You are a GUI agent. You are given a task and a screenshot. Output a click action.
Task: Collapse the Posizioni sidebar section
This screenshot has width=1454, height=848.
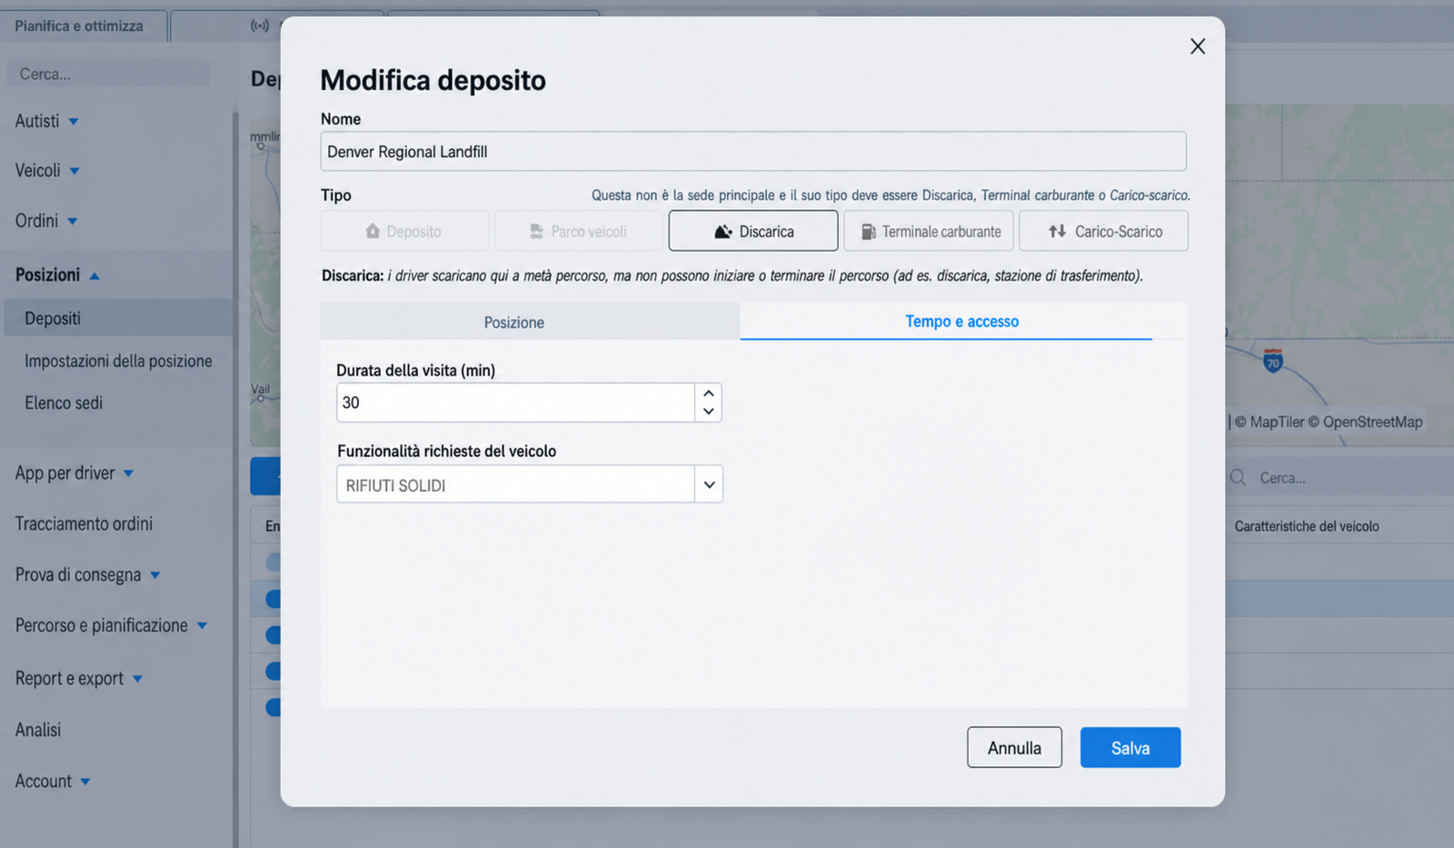click(x=57, y=274)
